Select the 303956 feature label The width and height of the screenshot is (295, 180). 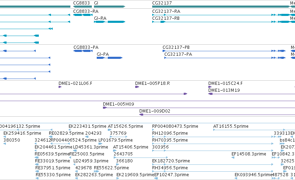pyautogui.click(x=160, y=147)
